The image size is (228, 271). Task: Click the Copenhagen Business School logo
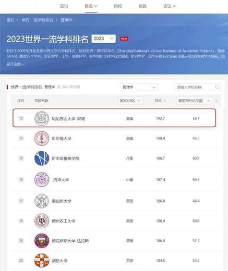pos(42,158)
